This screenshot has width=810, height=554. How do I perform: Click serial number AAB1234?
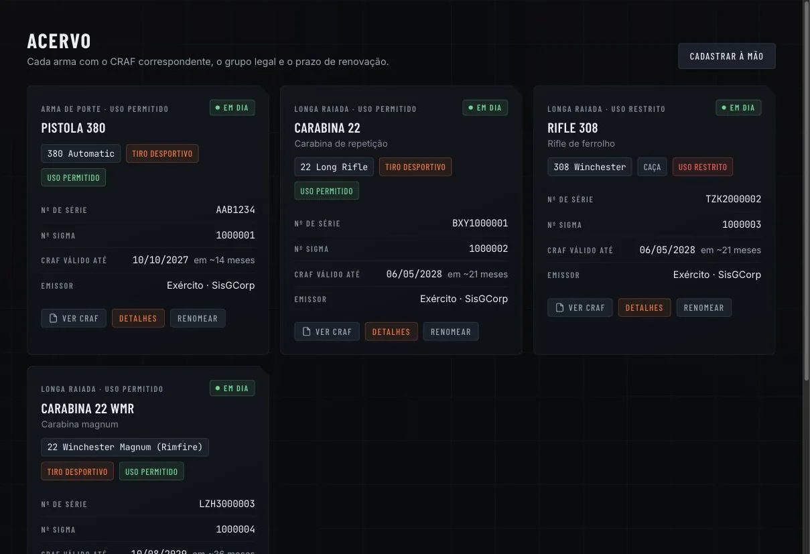[235, 210]
